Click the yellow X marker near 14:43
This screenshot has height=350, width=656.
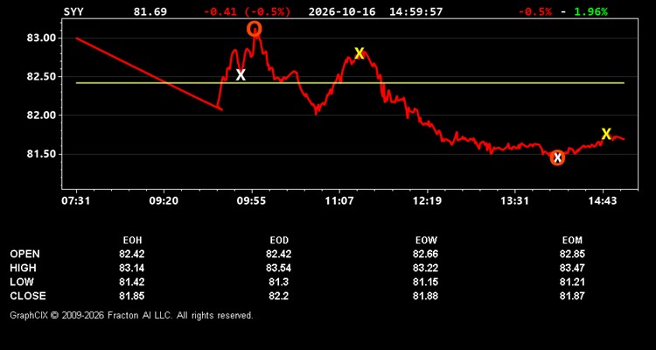point(606,134)
